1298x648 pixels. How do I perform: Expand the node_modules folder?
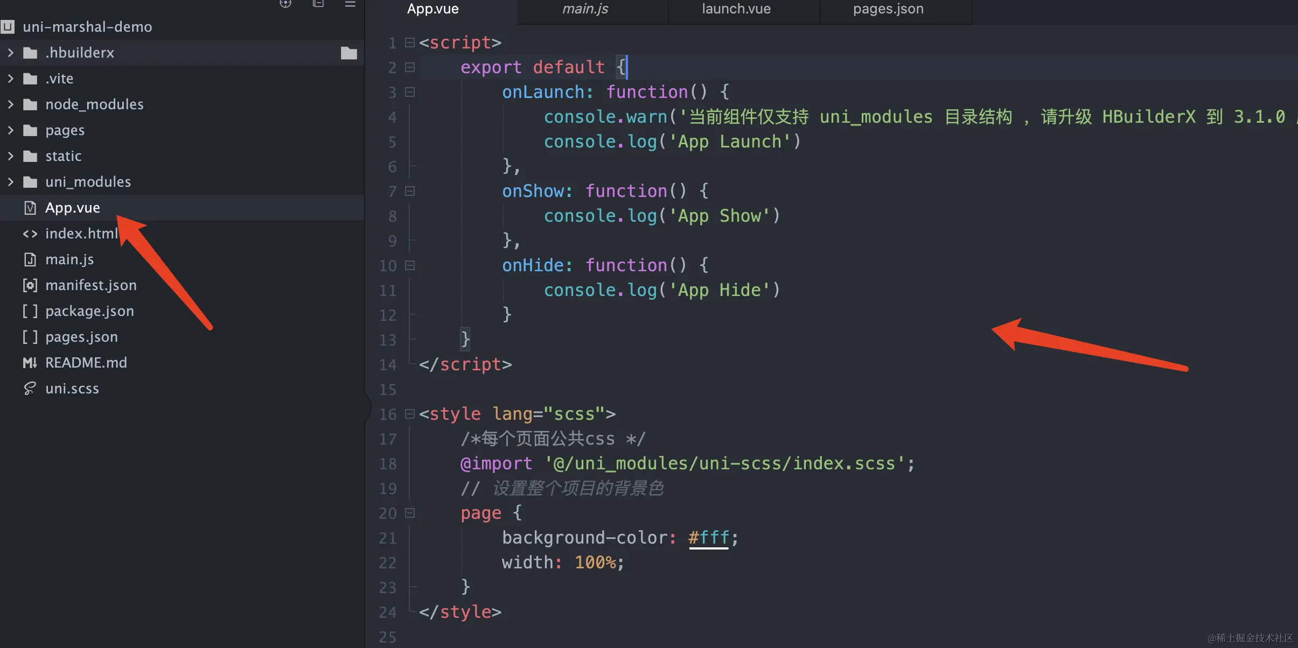[x=11, y=104]
